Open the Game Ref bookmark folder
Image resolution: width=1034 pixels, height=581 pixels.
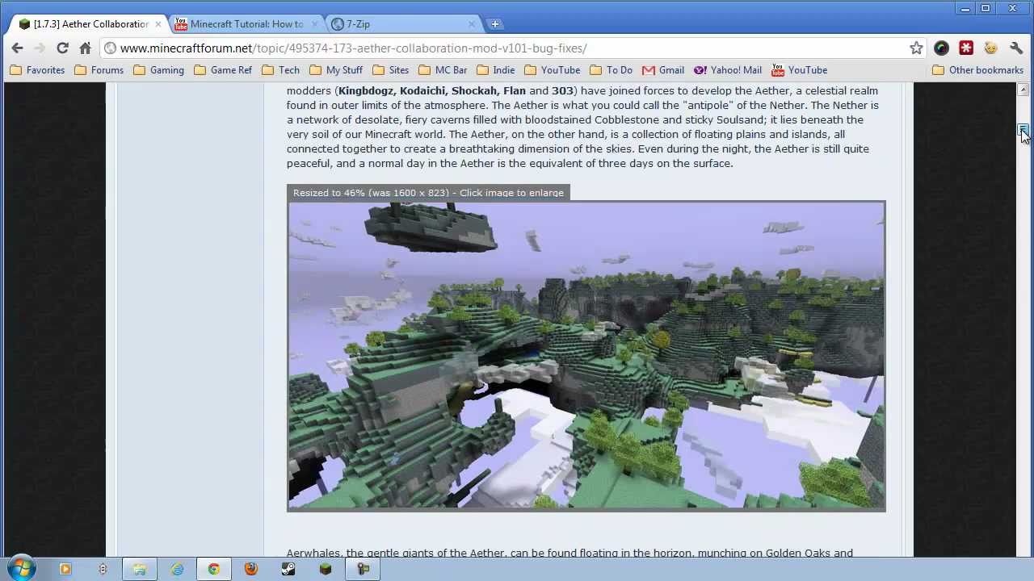coord(222,70)
